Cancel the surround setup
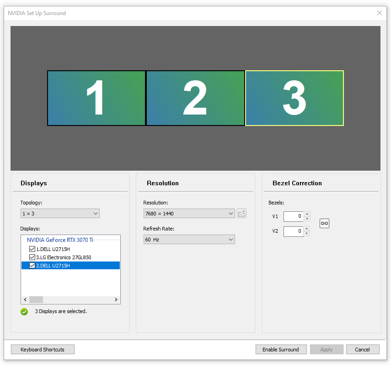The image size is (391, 366). pyautogui.click(x=363, y=349)
